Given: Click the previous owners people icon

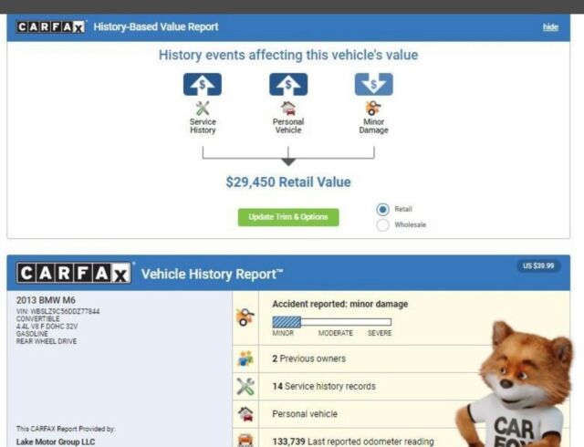Looking at the screenshot, I should point(245,359).
